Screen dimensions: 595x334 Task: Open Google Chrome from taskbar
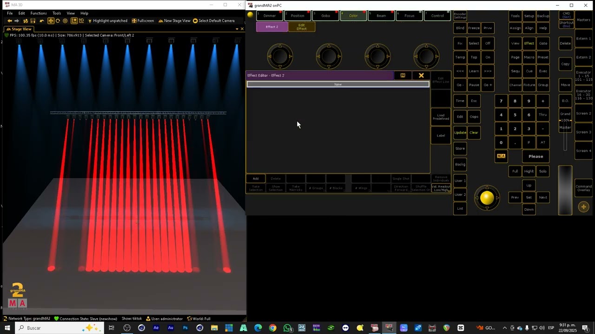[x=273, y=328]
